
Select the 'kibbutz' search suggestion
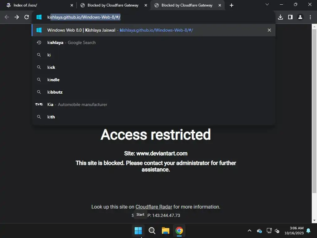154,92
